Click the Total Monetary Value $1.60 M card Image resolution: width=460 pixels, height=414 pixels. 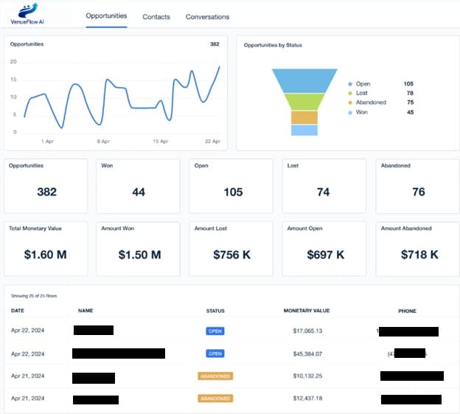pos(46,249)
